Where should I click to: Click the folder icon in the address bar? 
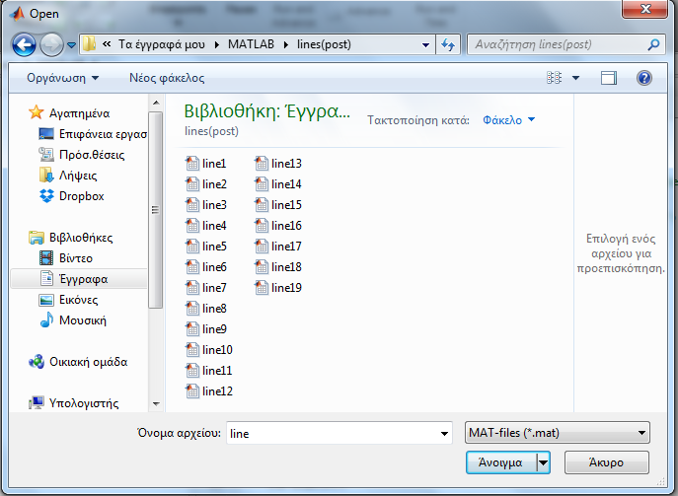coord(89,44)
